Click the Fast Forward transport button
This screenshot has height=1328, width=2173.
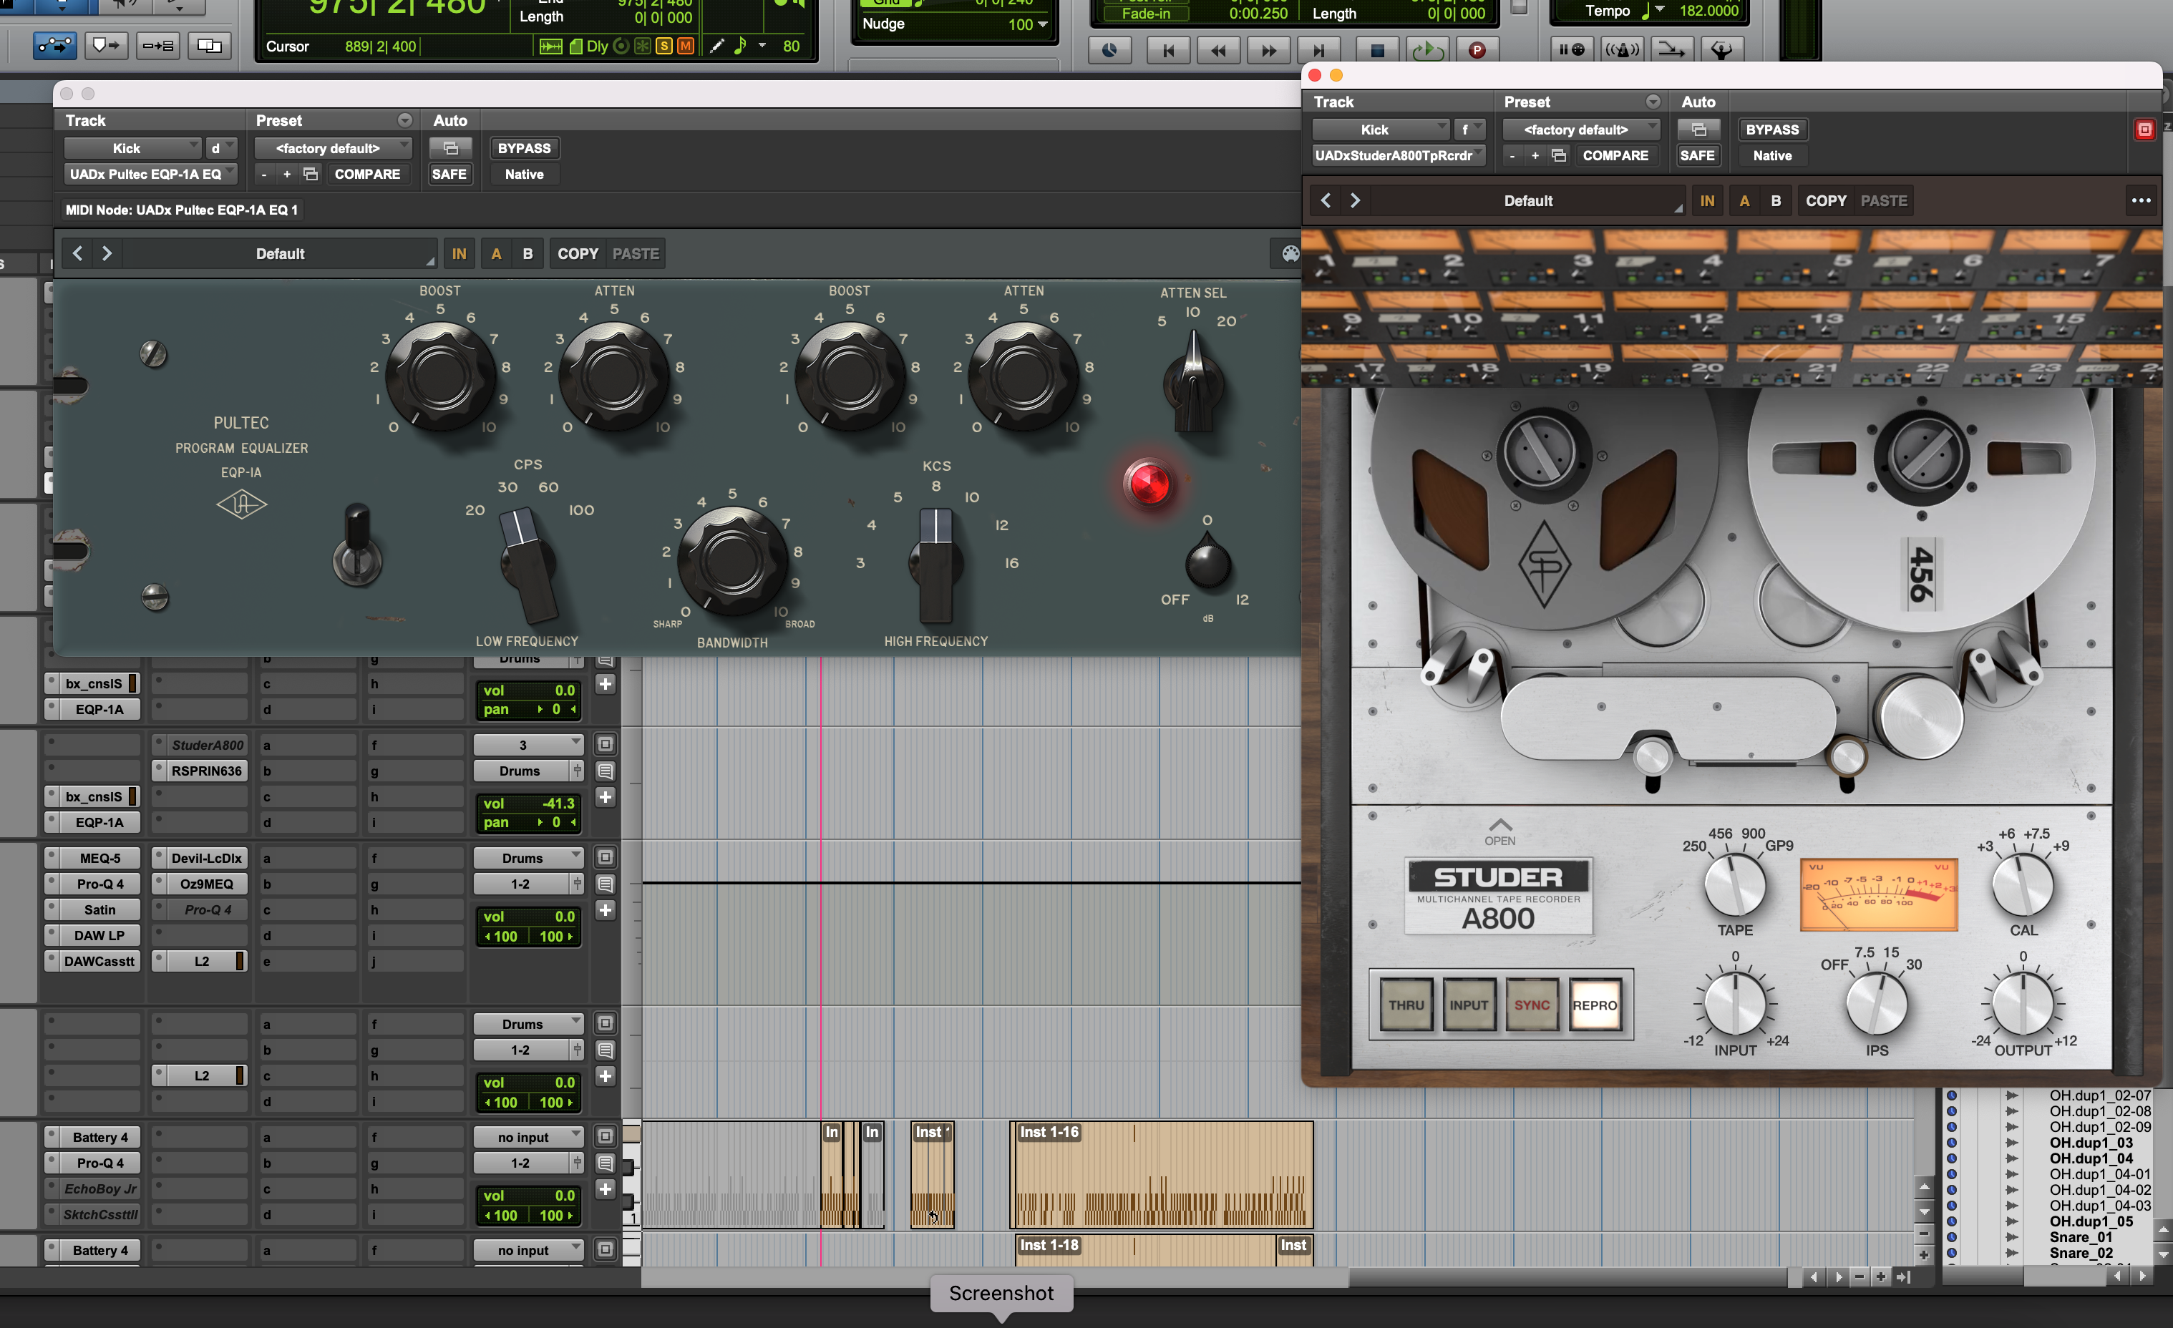point(1268,50)
